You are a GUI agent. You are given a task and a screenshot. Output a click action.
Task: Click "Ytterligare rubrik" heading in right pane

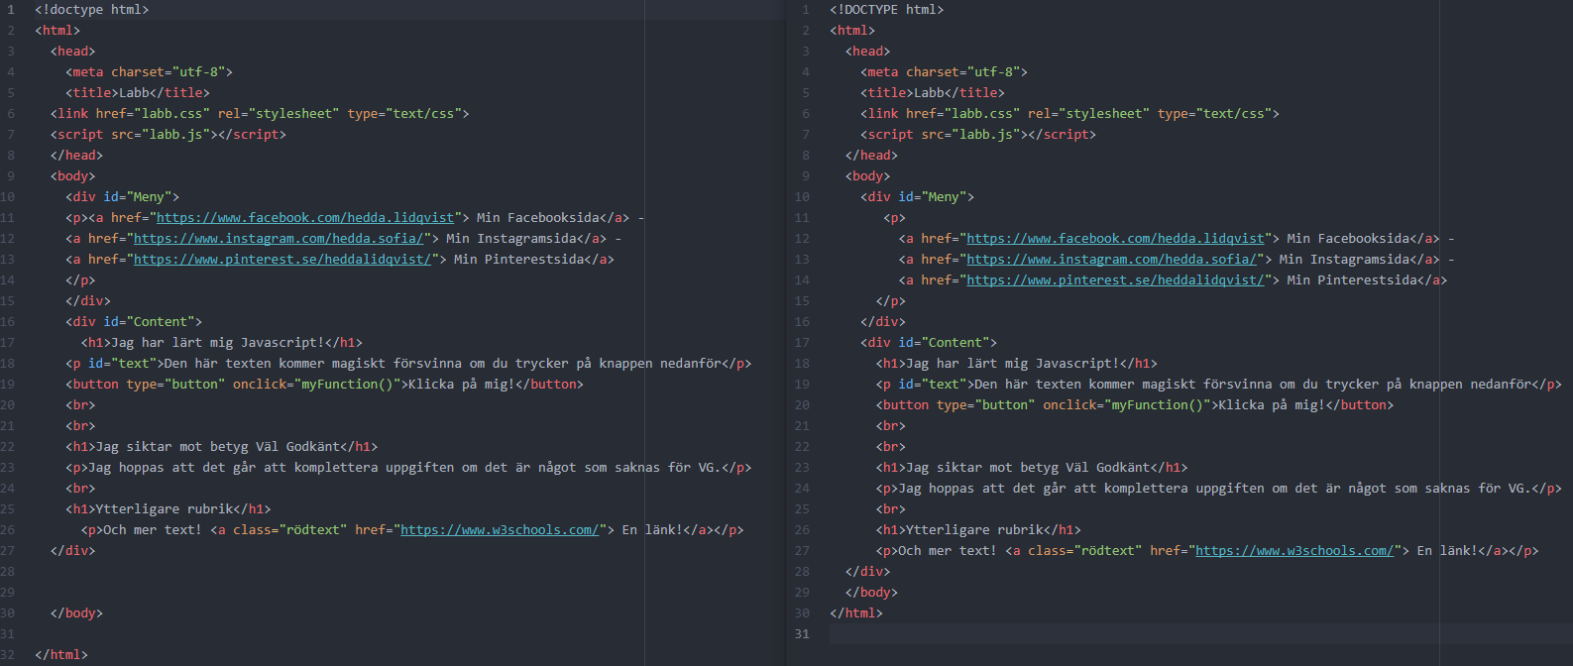point(974,530)
